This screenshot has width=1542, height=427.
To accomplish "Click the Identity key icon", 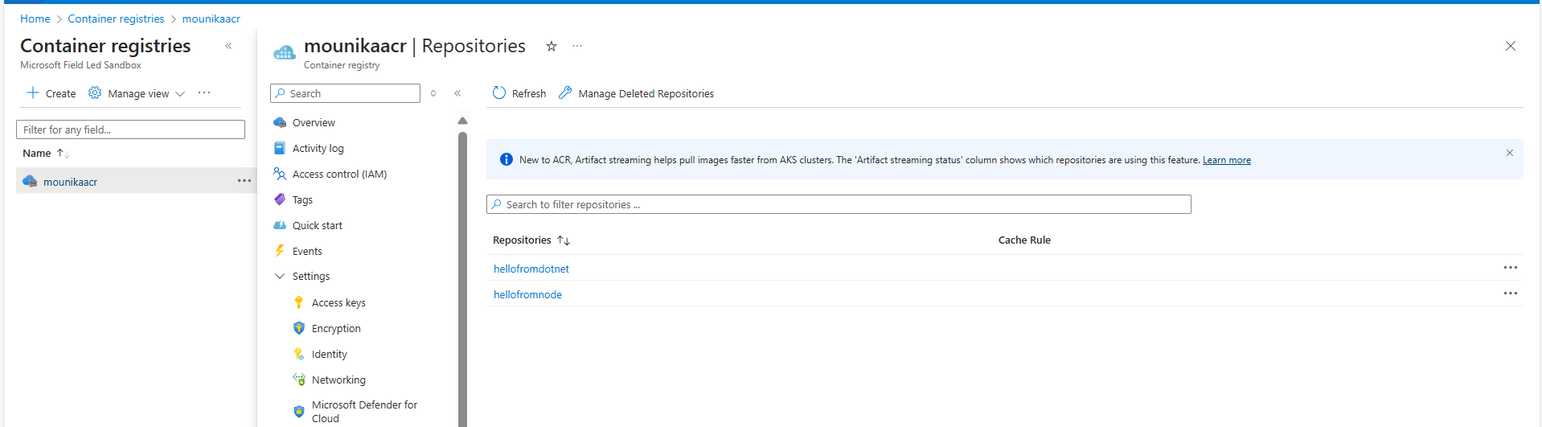I will point(299,354).
